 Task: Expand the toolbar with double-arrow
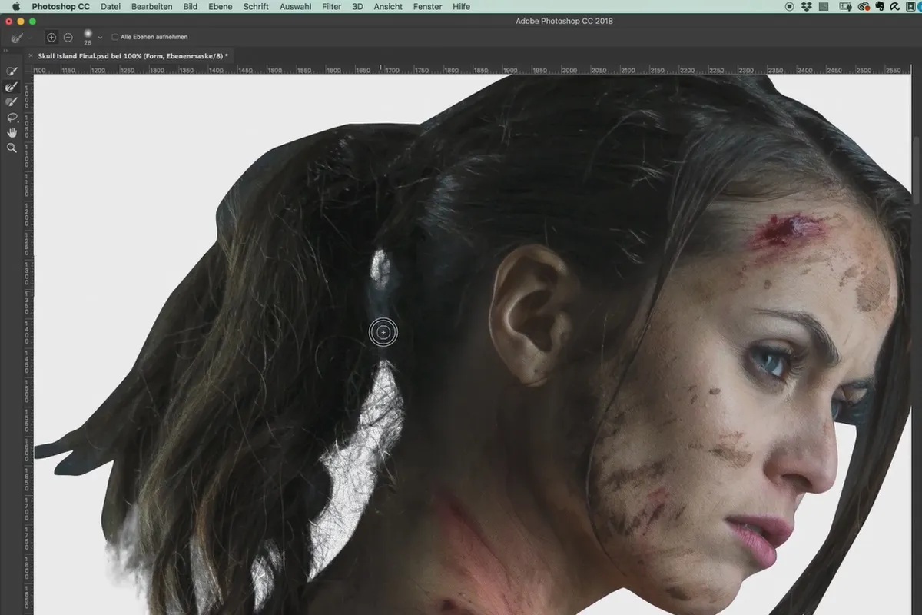6,51
